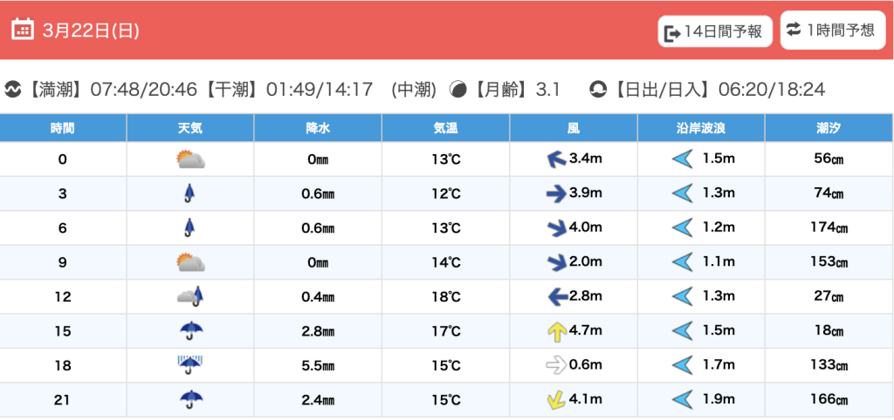Open the 14日間予報 forecast button
The height and width of the screenshot is (420, 894).
(x=715, y=32)
